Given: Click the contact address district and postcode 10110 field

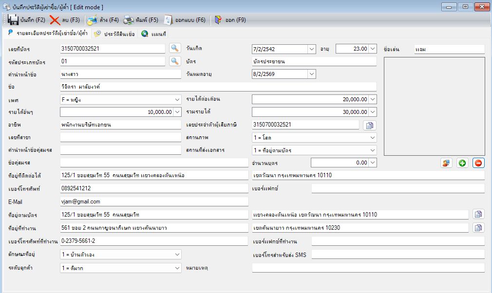Looking at the screenshot, I should pos(368,175).
